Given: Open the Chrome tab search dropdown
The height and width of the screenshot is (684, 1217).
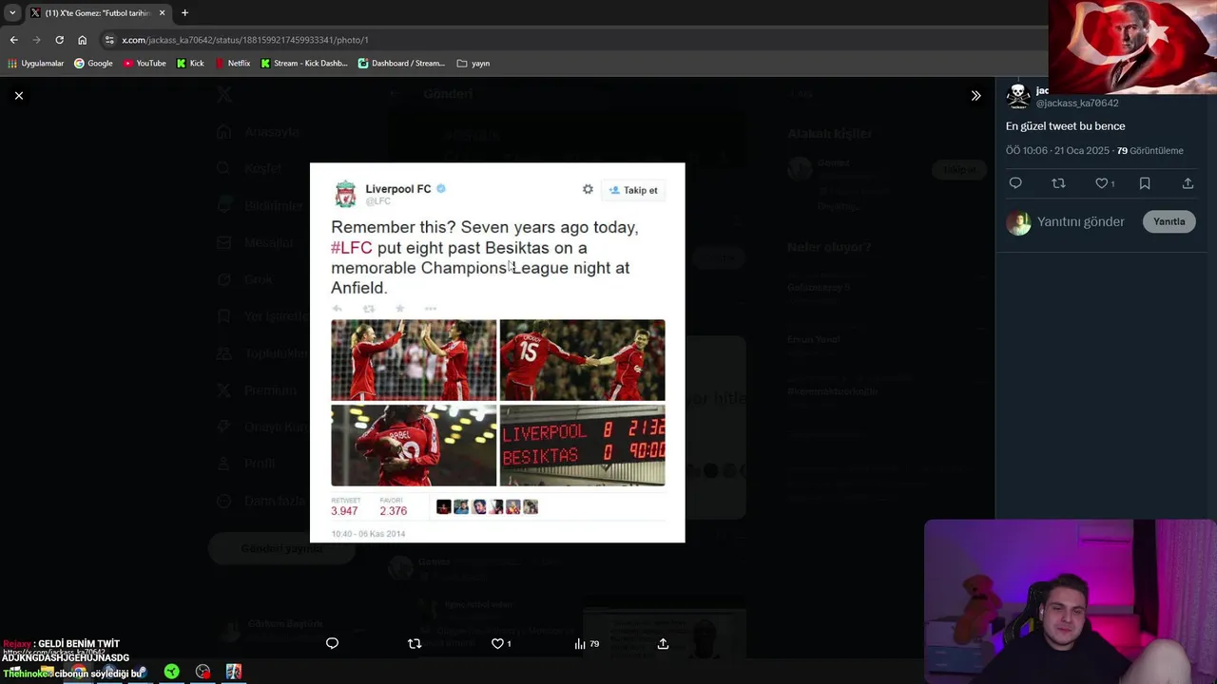Looking at the screenshot, I should click(12, 12).
